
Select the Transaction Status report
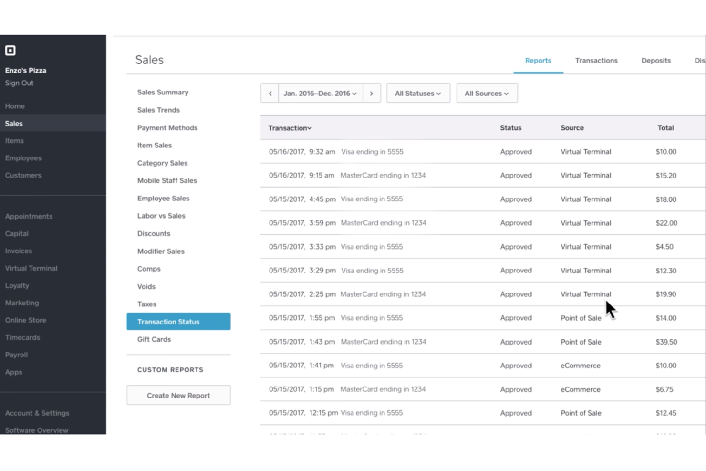[x=178, y=322]
